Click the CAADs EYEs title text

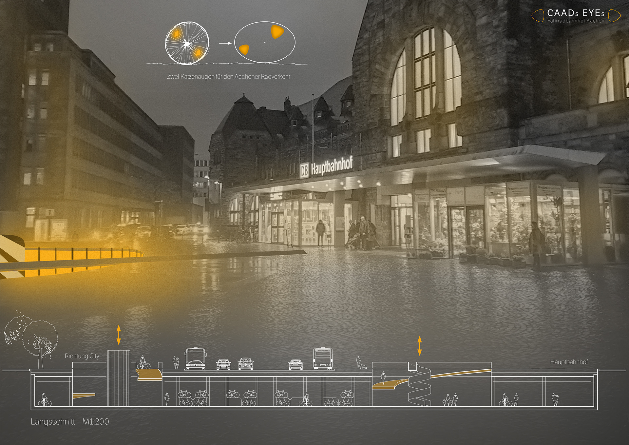pos(576,13)
